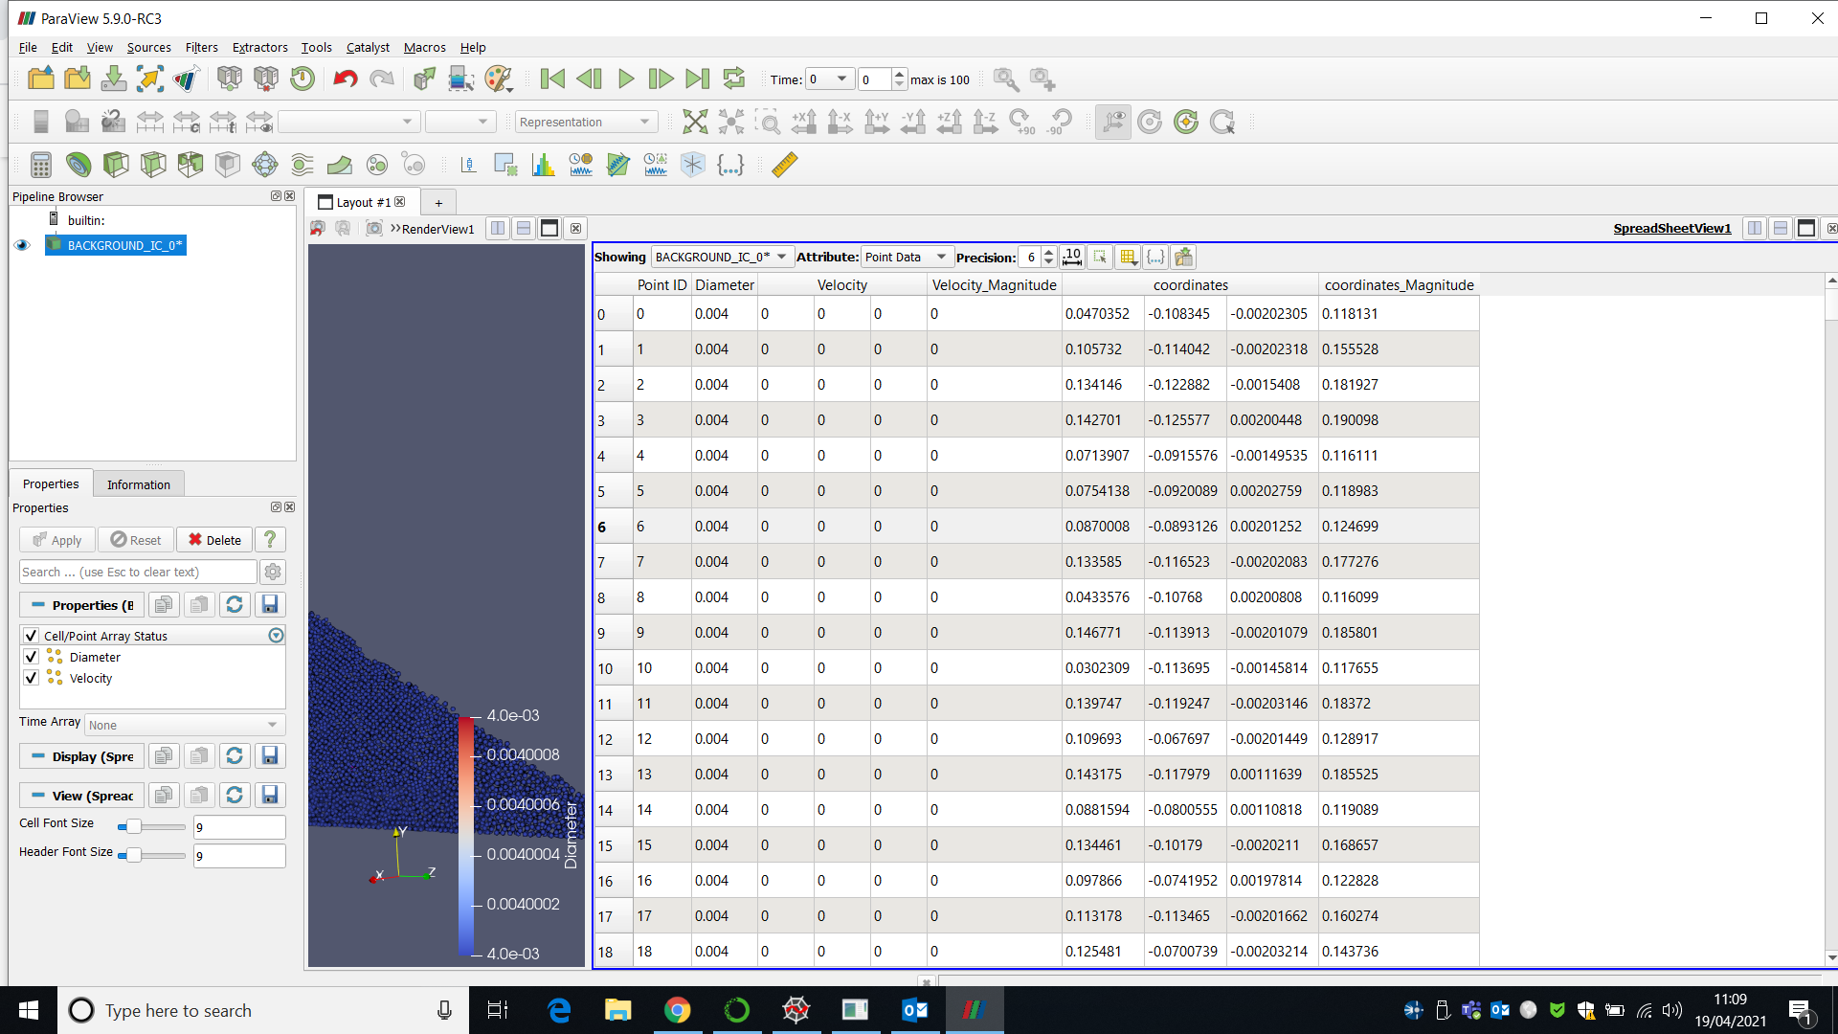Click the color palette icon
Image resolution: width=1838 pixels, height=1034 pixels.
click(x=498, y=79)
